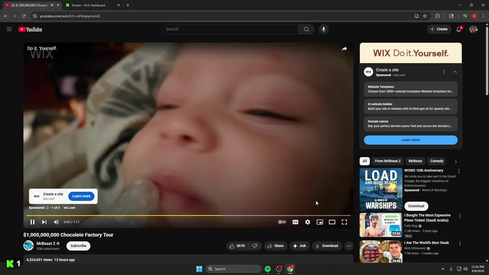Open Domain names ad link

pyautogui.click(x=411, y=123)
